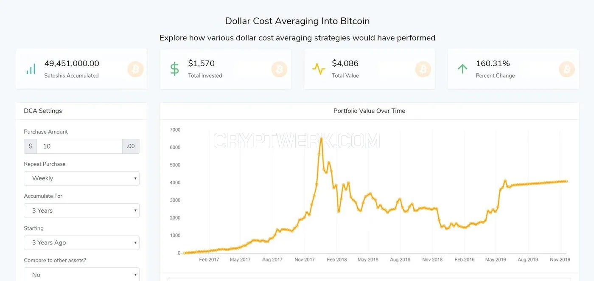The width and height of the screenshot is (594, 281).
Task: Click the .00 suffix on Purchase Amount
Action: [x=131, y=146]
